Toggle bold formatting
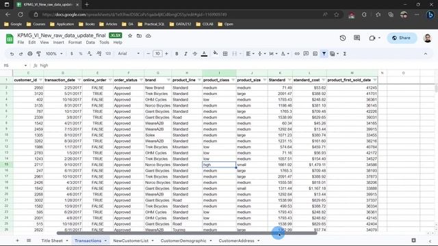The image size is (438, 246). pyautogui.click(x=177, y=53)
